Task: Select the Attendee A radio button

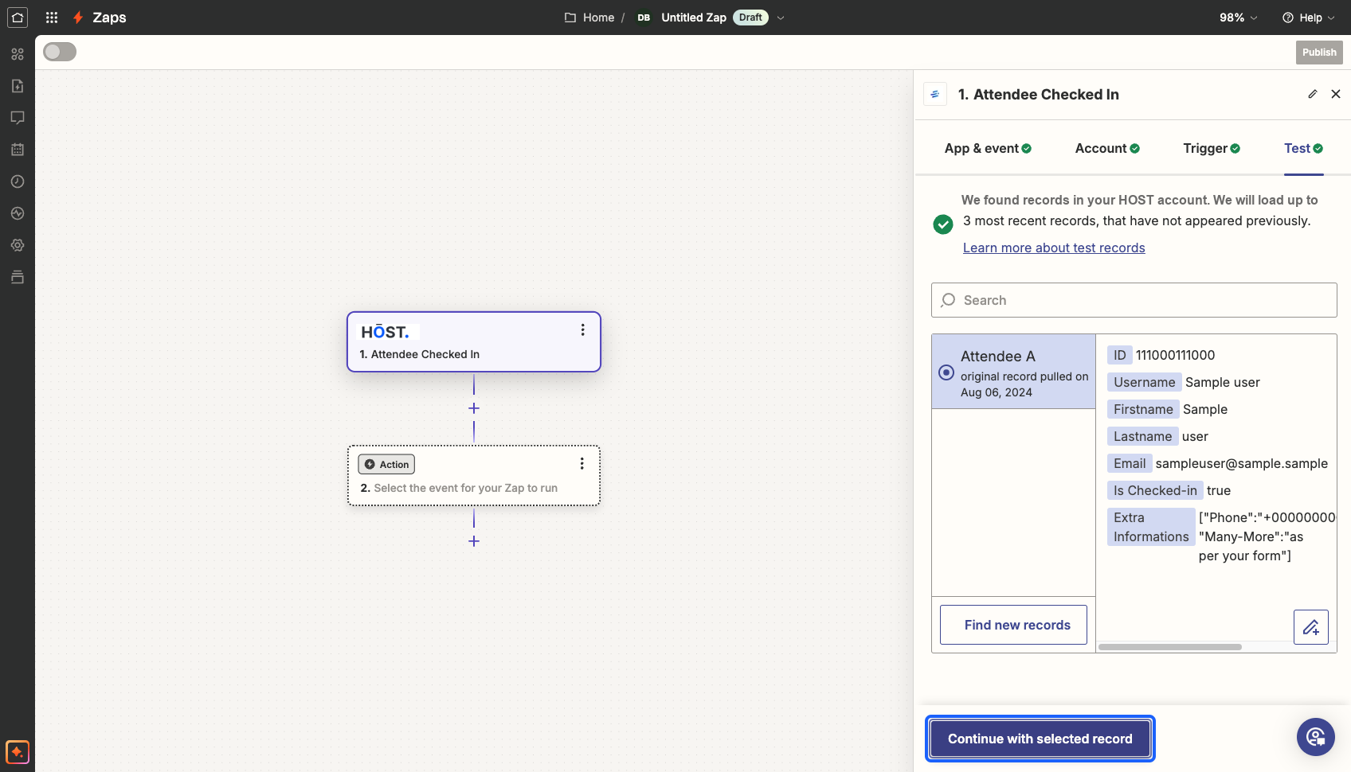Action: (946, 372)
